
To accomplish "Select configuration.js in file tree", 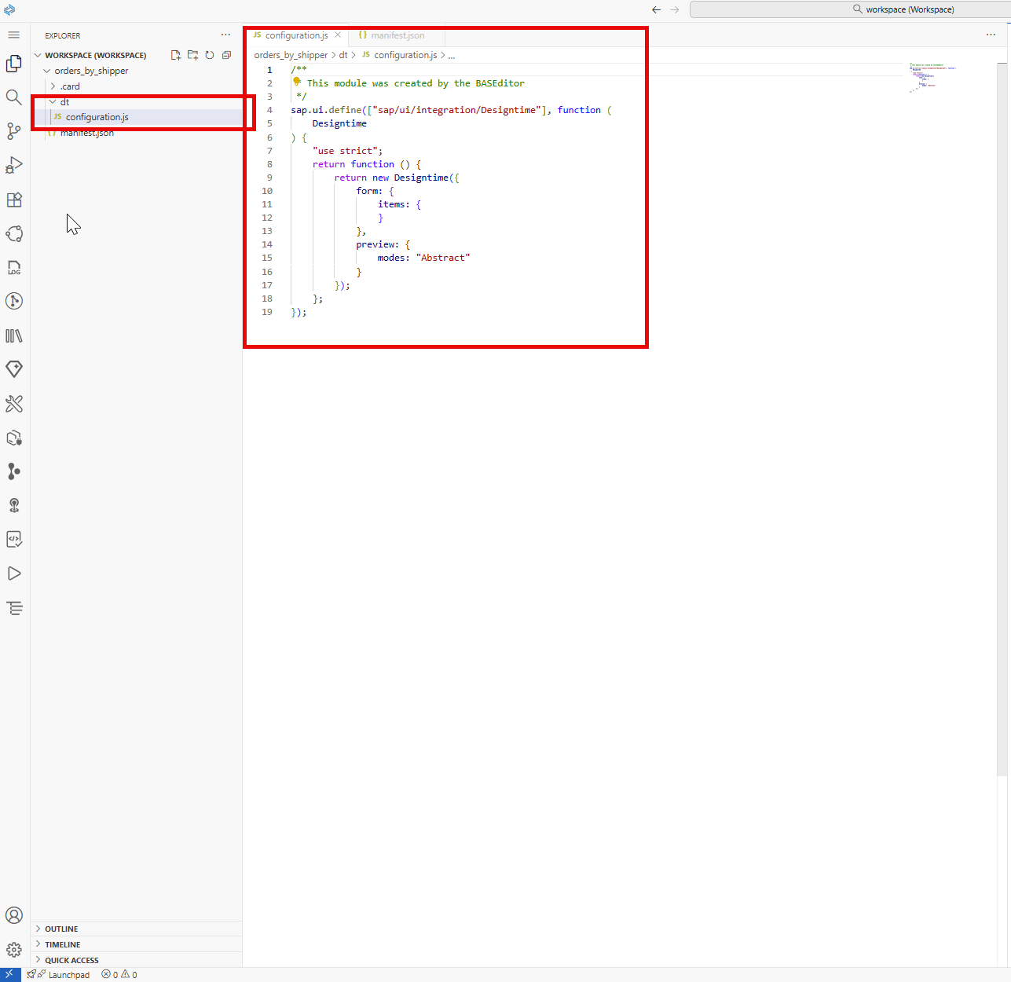I will (x=97, y=117).
